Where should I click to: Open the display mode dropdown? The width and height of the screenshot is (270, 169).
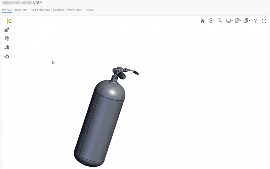[229, 21]
